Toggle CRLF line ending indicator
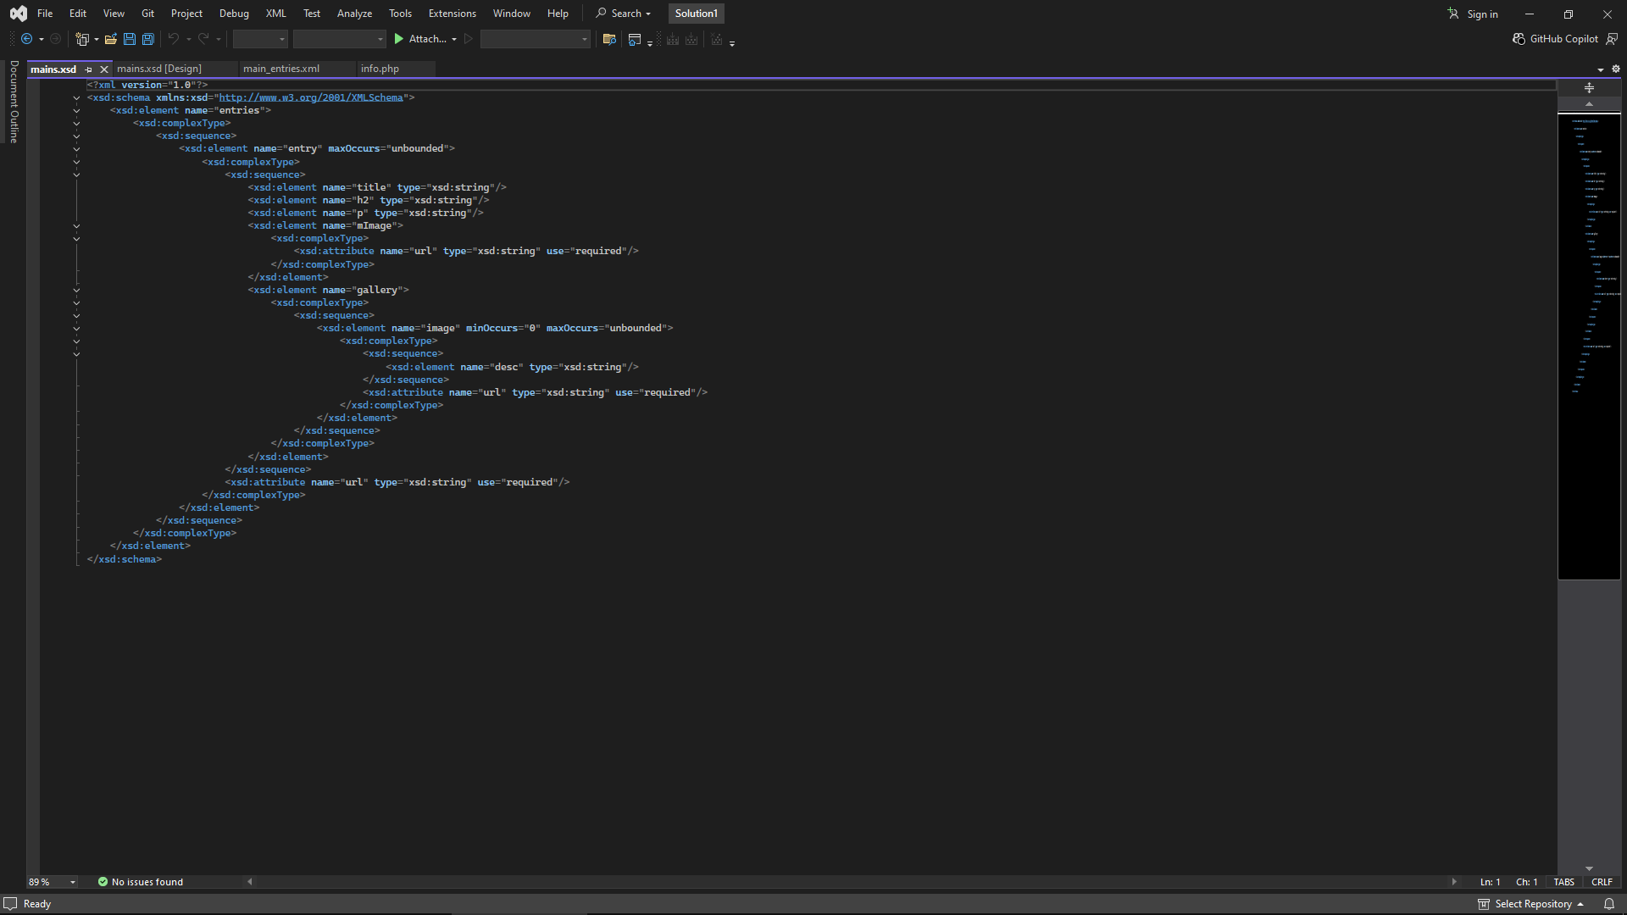The image size is (1627, 915). [x=1602, y=882]
